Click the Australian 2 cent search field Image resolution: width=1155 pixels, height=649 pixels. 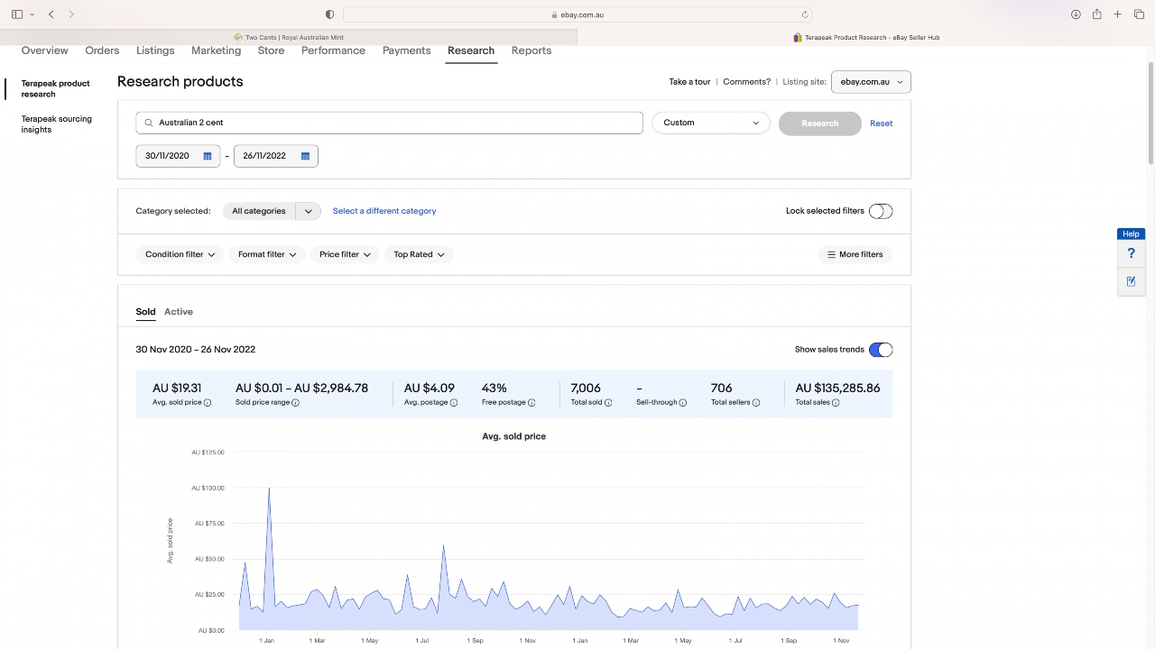coord(389,123)
